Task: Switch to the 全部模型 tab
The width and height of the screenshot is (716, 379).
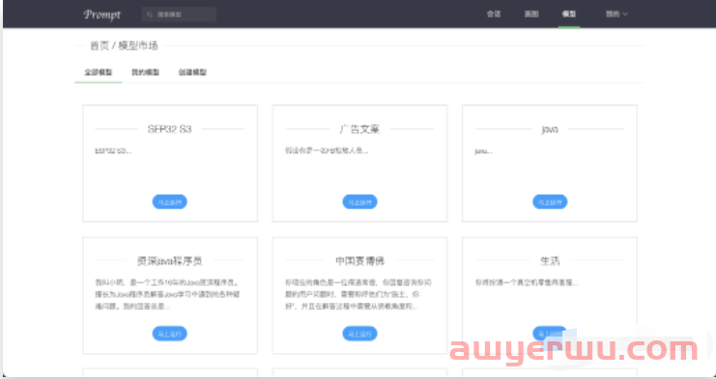Action: [99, 72]
